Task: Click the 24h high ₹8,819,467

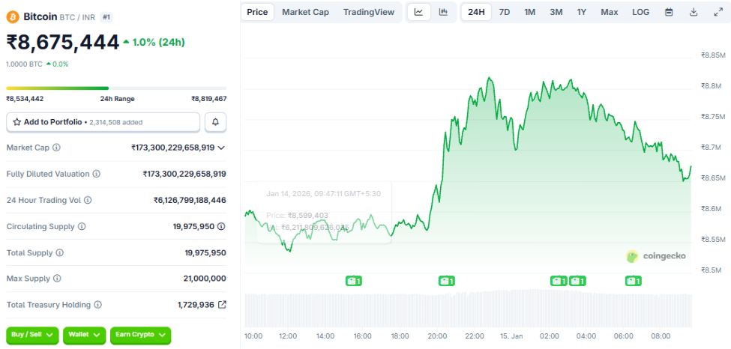Action: 209,99
